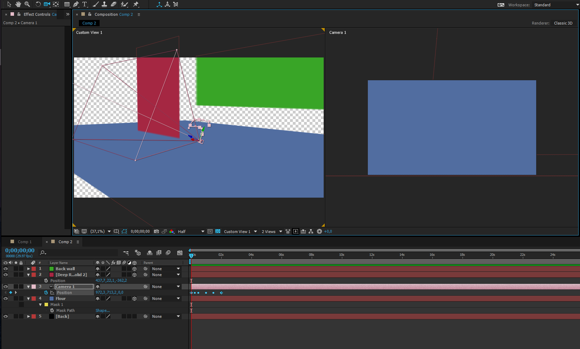Collapse the Mask 1 properties

[x=40, y=304]
